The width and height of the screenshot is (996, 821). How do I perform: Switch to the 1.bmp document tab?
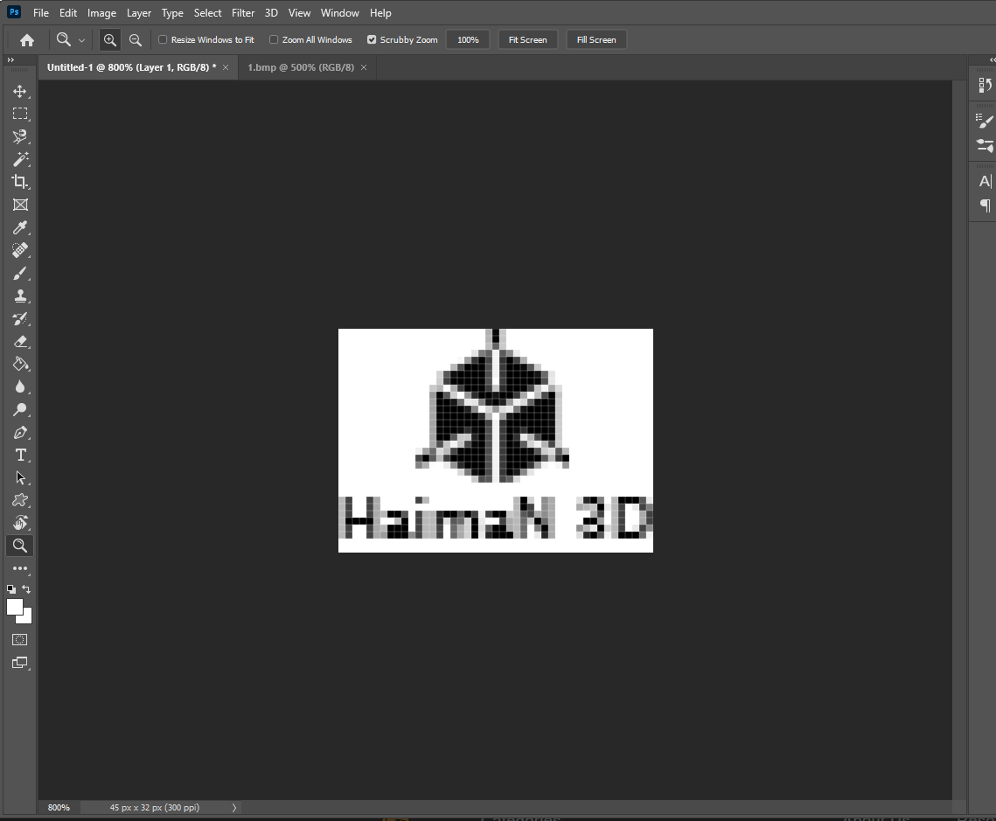(x=301, y=67)
